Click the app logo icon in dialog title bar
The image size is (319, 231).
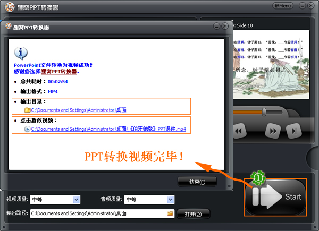pos(9,26)
